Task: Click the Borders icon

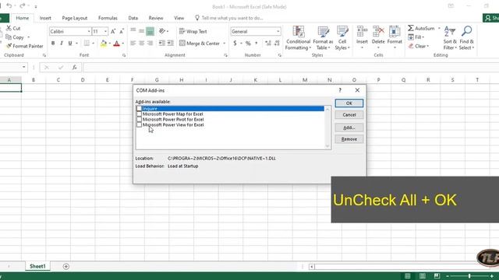Action: tap(87, 44)
